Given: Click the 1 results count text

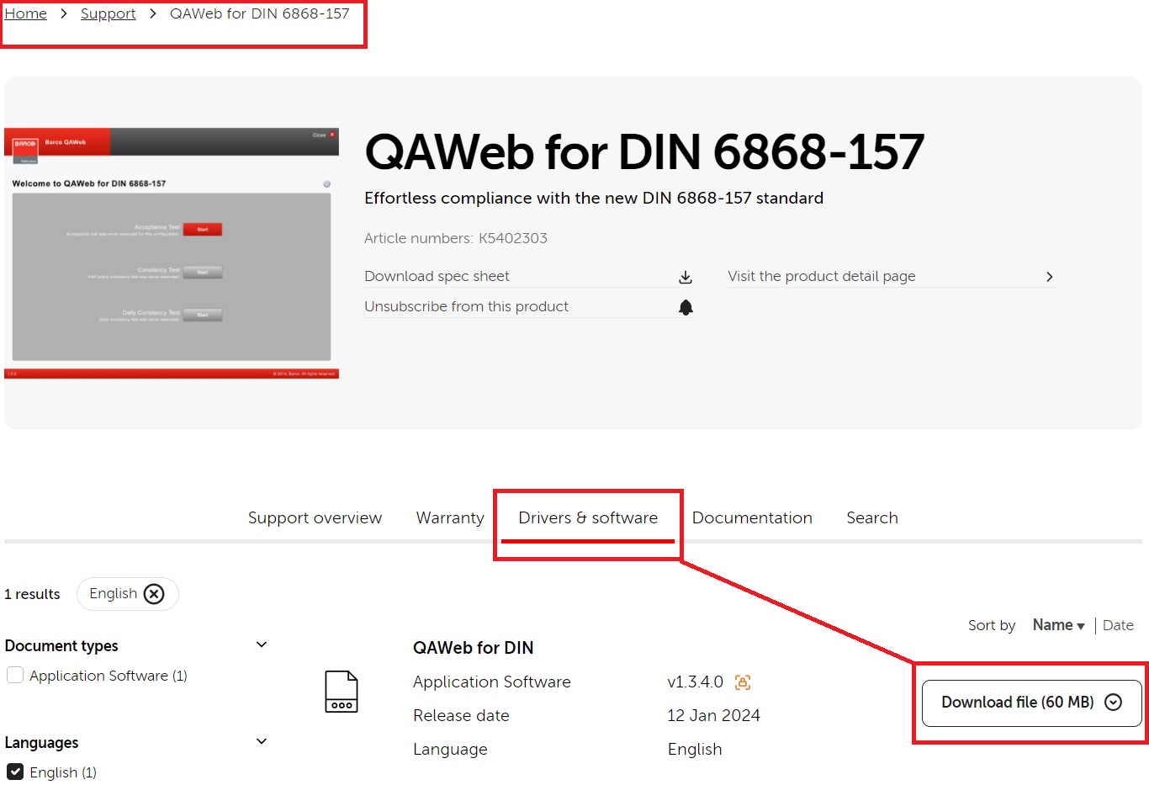Looking at the screenshot, I should tap(32, 594).
